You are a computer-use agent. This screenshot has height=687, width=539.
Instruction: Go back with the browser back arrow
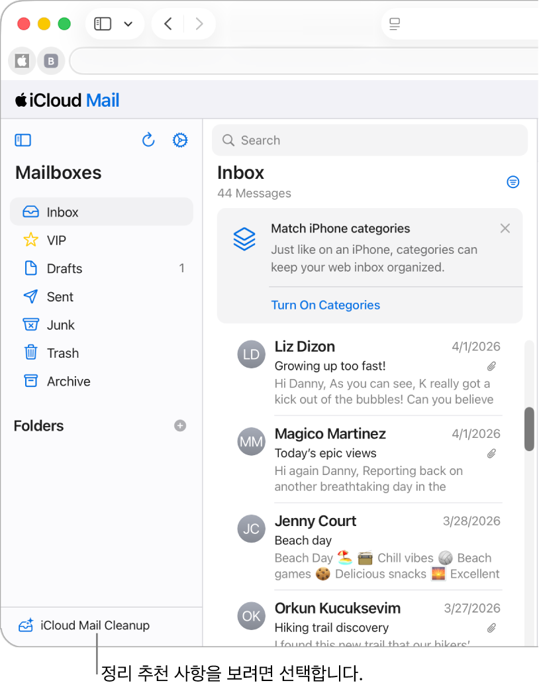168,24
